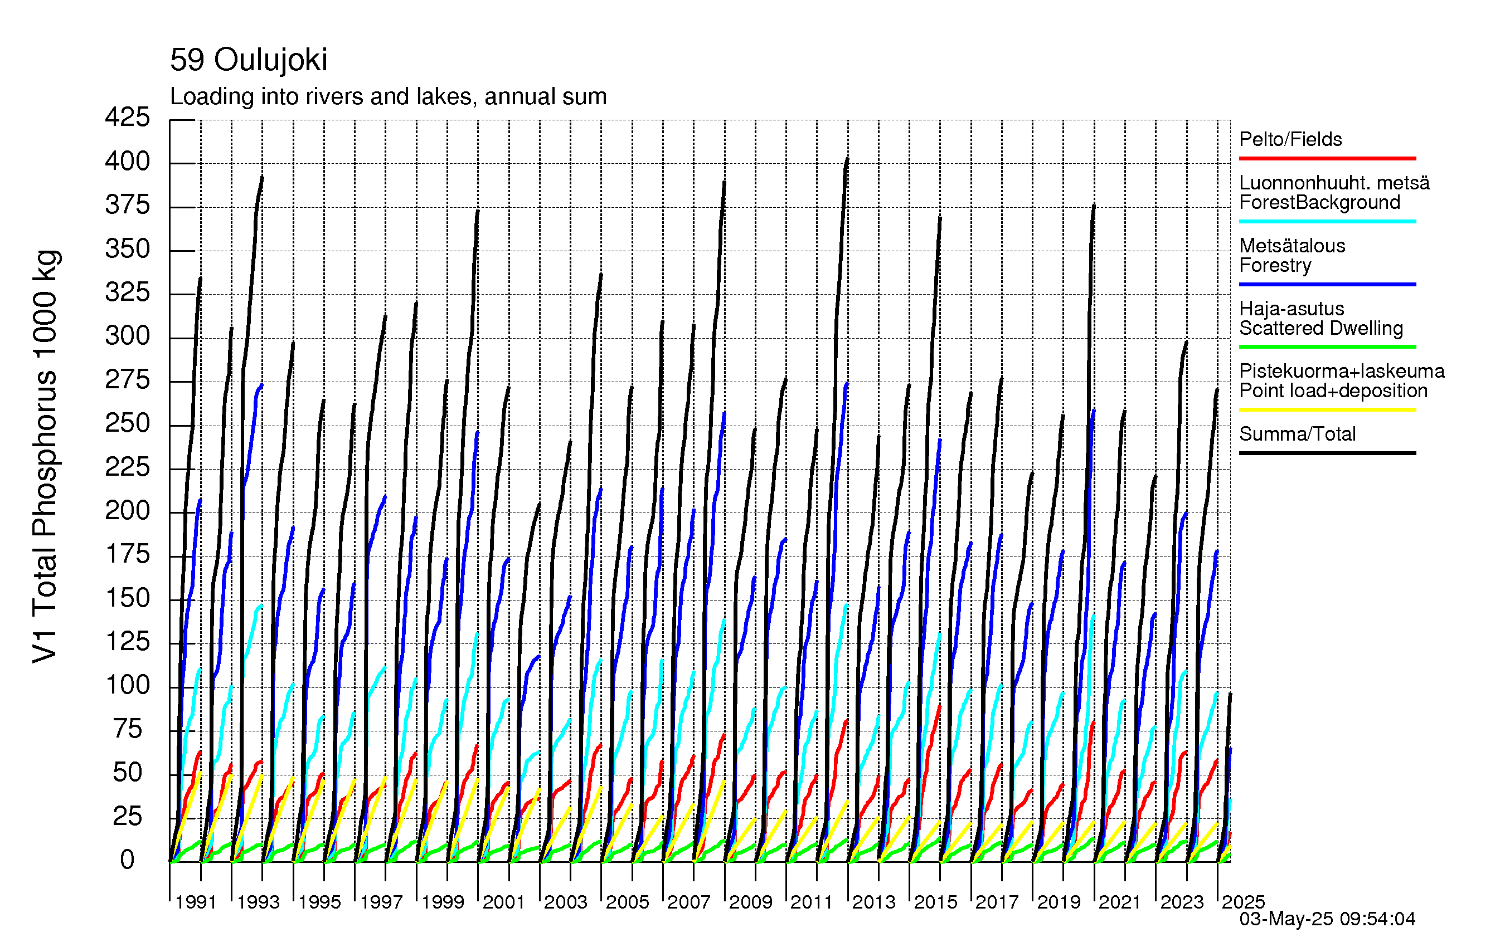Click the x-axis year label 2009
Image resolution: width=1505 pixels, height=947 pixels.
pyautogui.click(x=751, y=902)
